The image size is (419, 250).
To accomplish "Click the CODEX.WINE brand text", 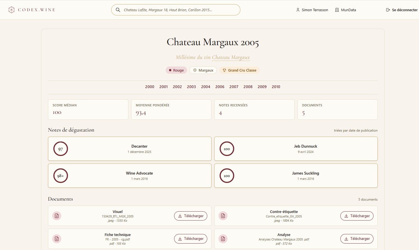I will pyautogui.click(x=37, y=10).
